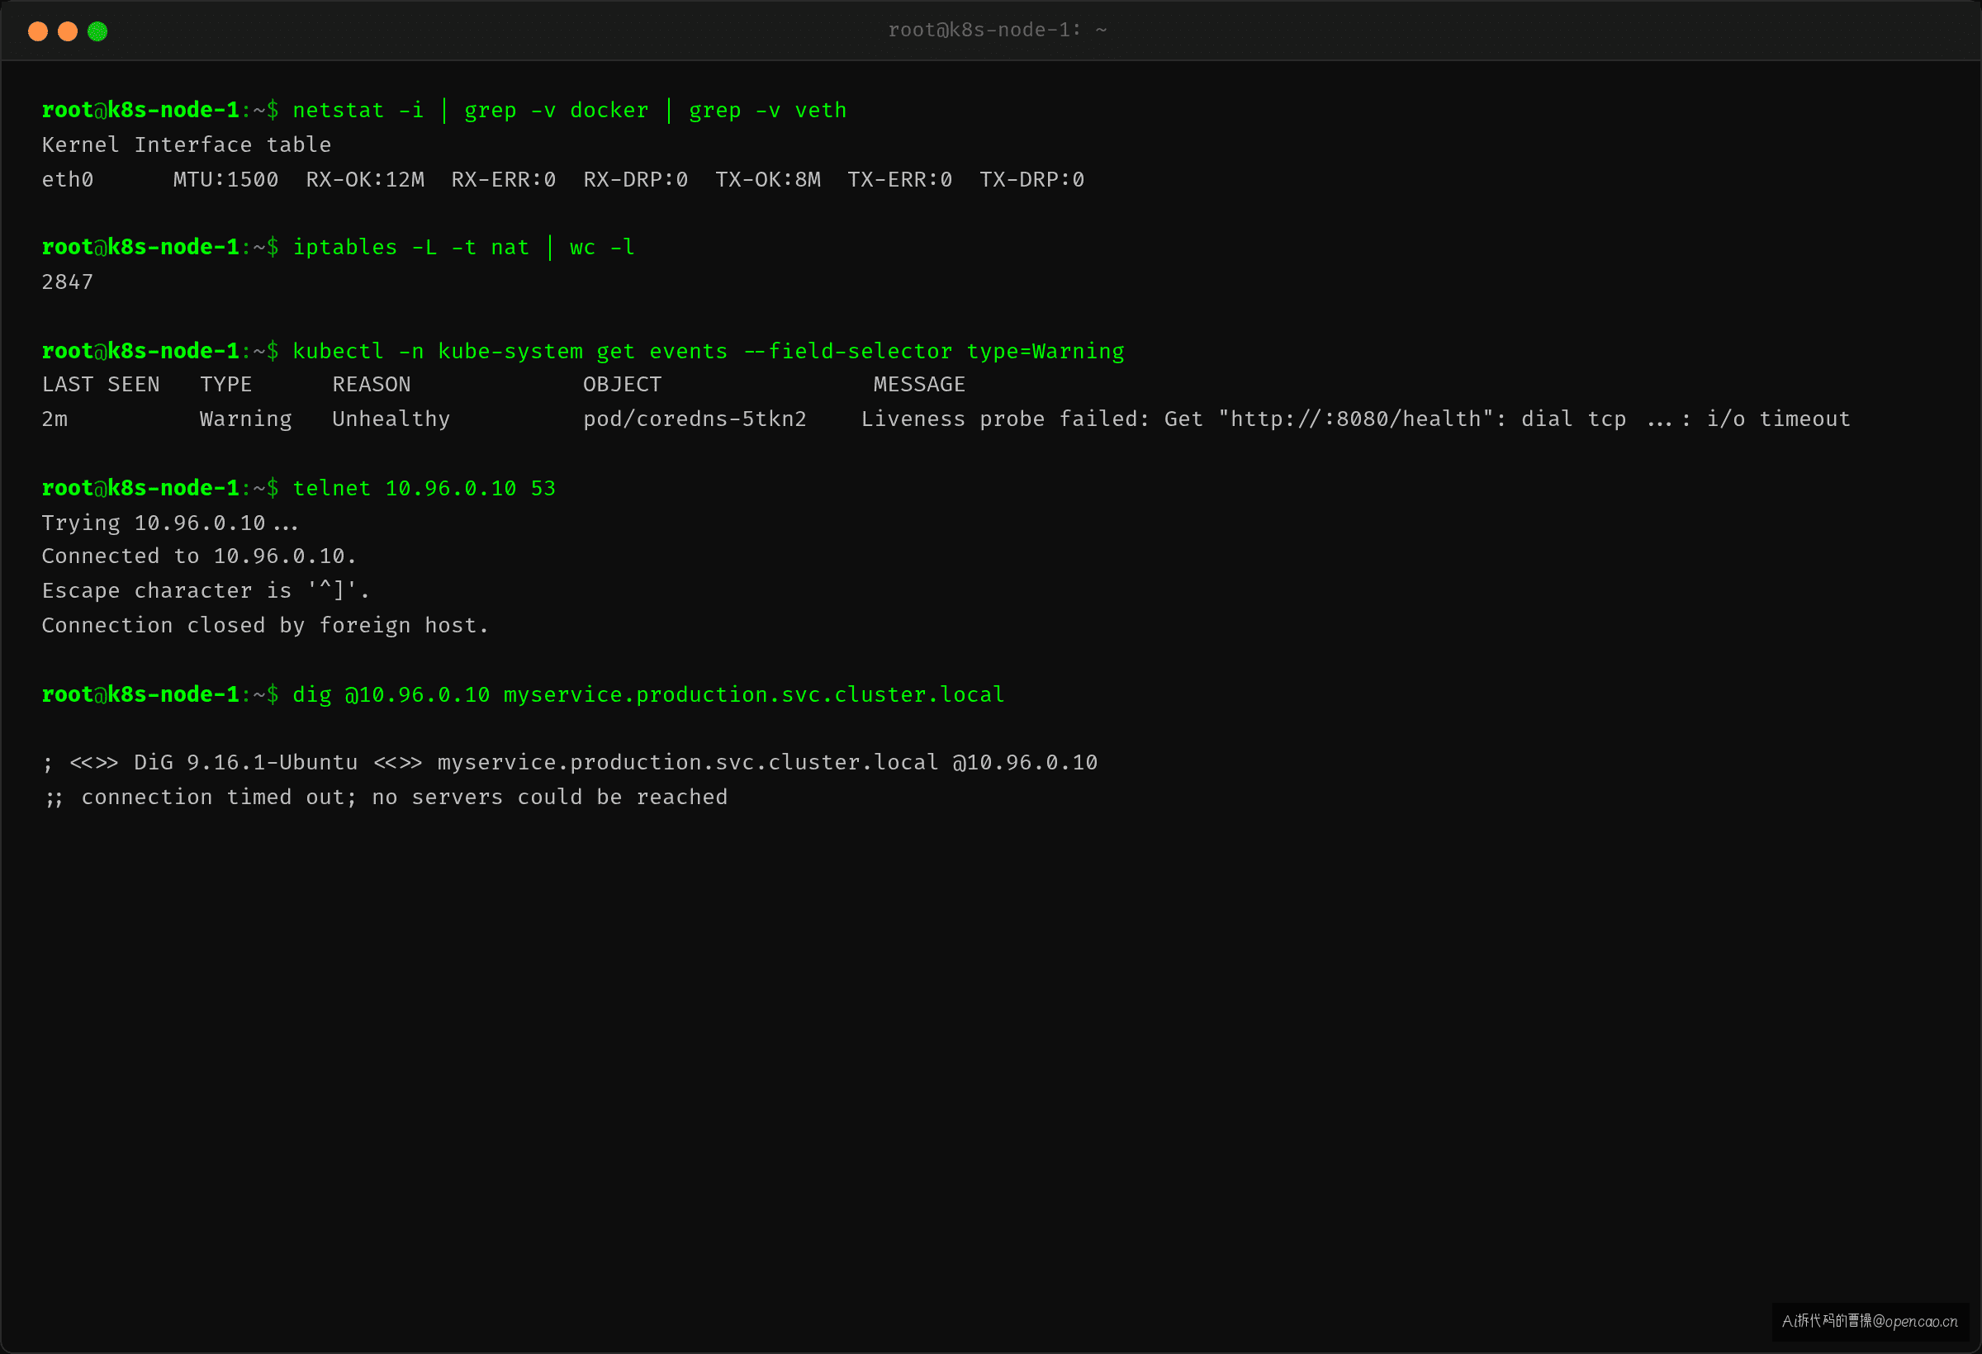The width and height of the screenshot is (1982, 1354).
Task: Click the eth0 interface name
Action: (68, 179)
